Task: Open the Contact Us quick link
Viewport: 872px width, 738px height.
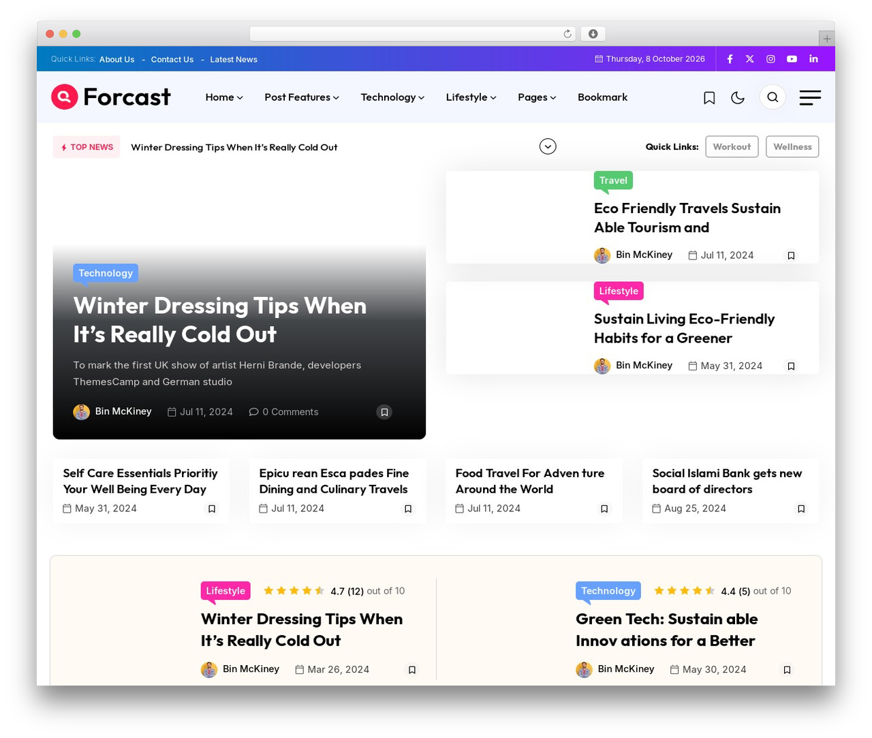Action: [172, 59]
